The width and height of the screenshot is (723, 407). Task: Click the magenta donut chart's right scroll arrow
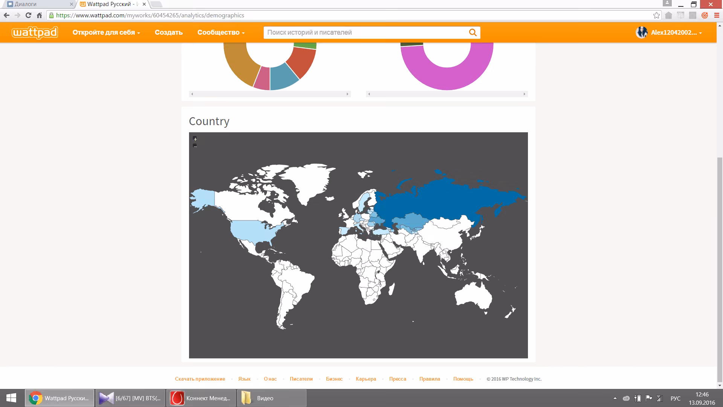tap(524, 94)
